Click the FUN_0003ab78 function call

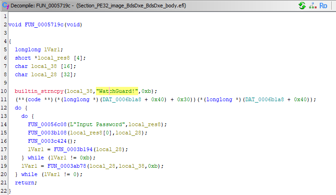[x=67, y=166]
